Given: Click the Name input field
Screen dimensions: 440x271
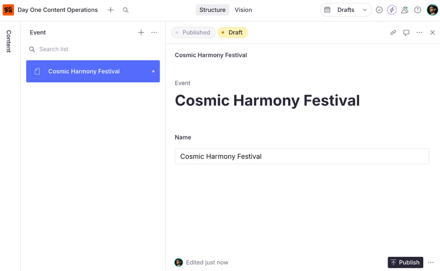Looking at the screenshot, I should (302, 156).
